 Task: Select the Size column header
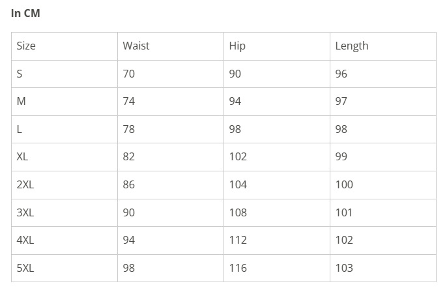[26, 46]
